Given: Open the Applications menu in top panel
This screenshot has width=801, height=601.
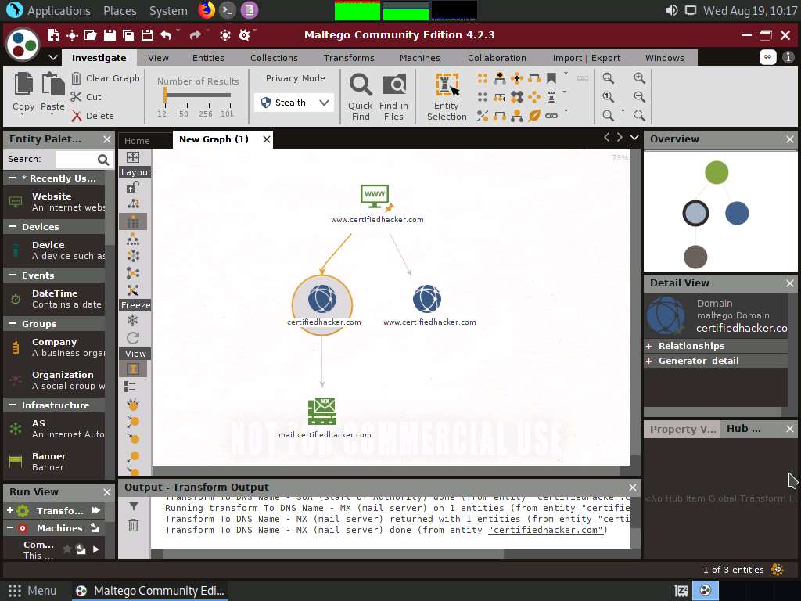Looking at the screenshot, I should (x=59, y=11).
